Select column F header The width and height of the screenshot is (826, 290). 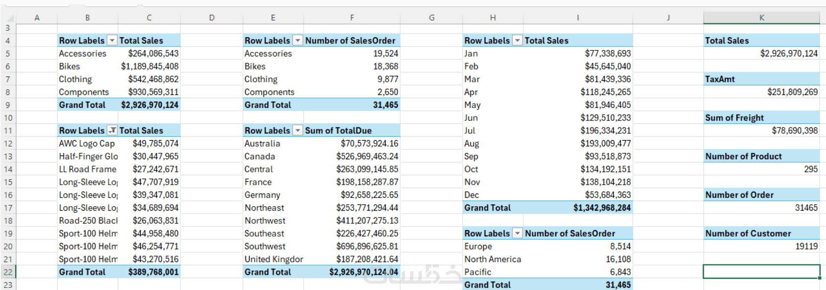tap(352, 18)
